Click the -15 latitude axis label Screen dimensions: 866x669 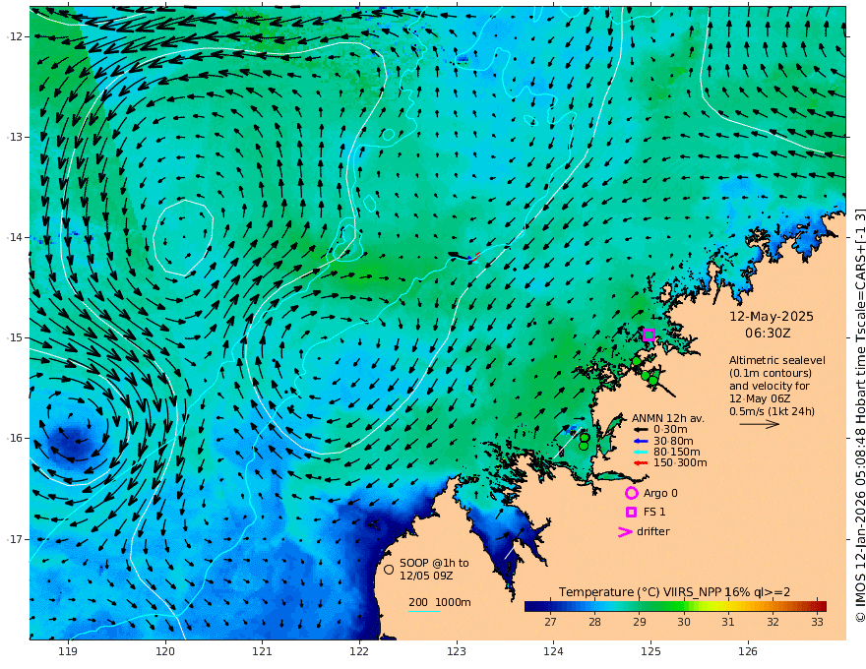coord(15,337)
